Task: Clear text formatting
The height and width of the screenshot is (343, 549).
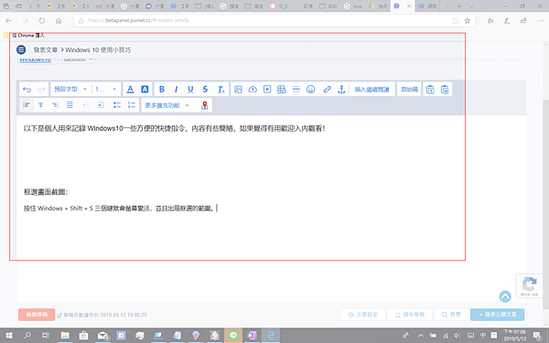Action: (221, 90)
